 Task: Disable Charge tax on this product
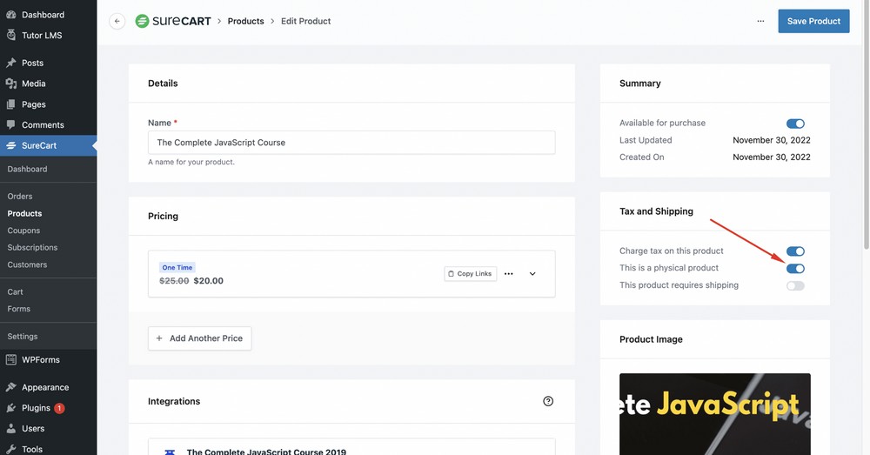coord(795,251)
